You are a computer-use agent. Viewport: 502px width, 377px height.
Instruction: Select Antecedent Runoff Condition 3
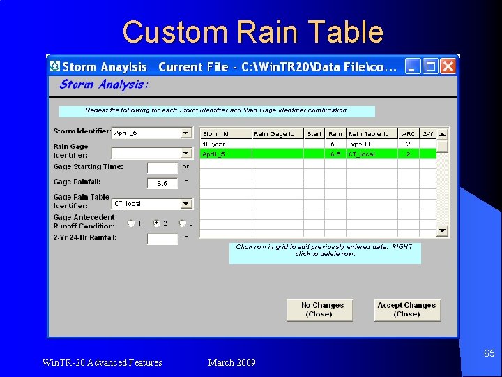(182, 223)
